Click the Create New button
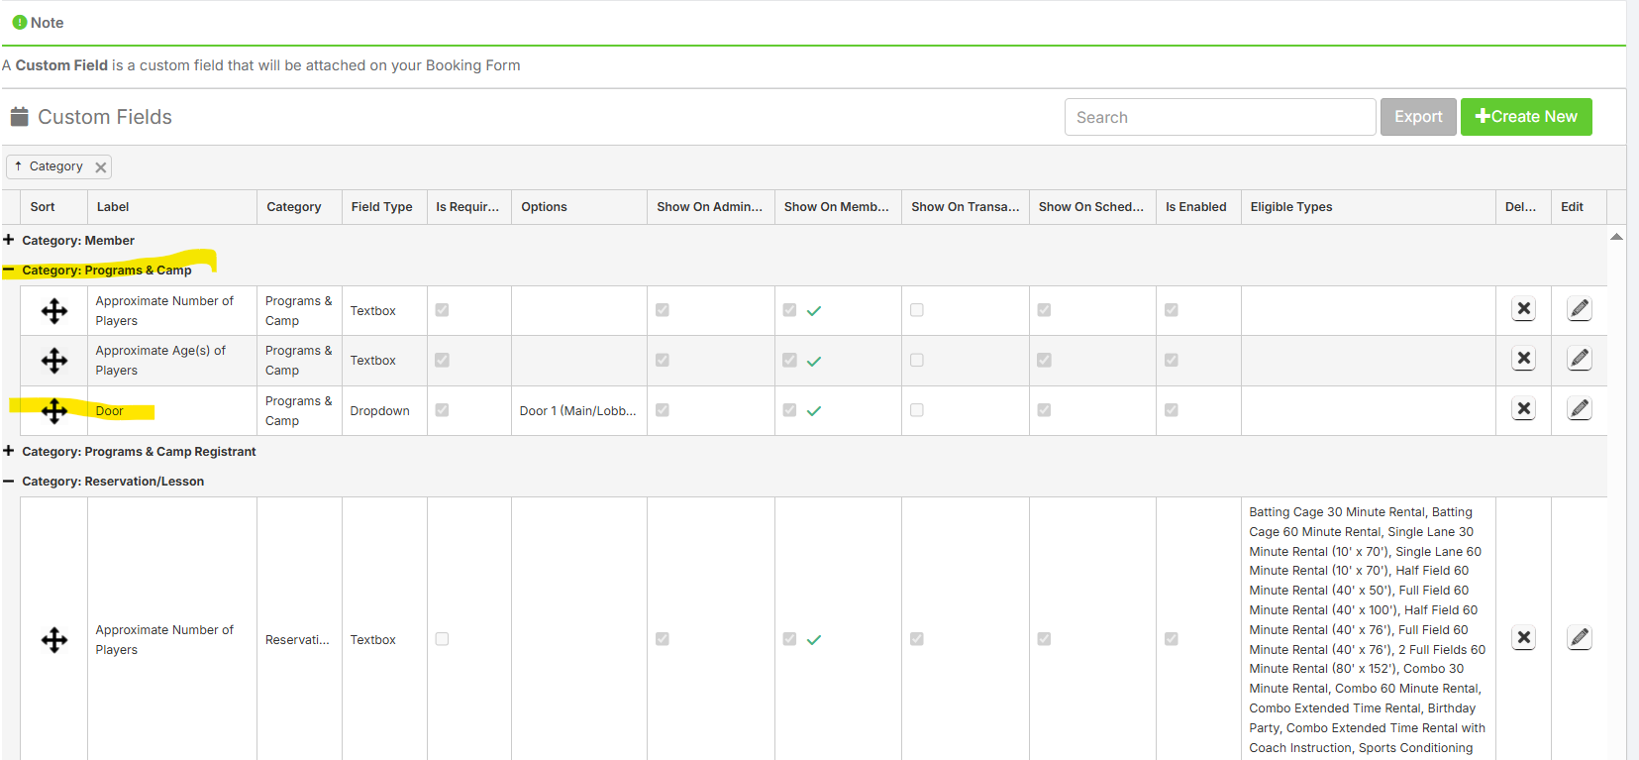This screenshot has width=1639, height=760. coord(1525,117)
